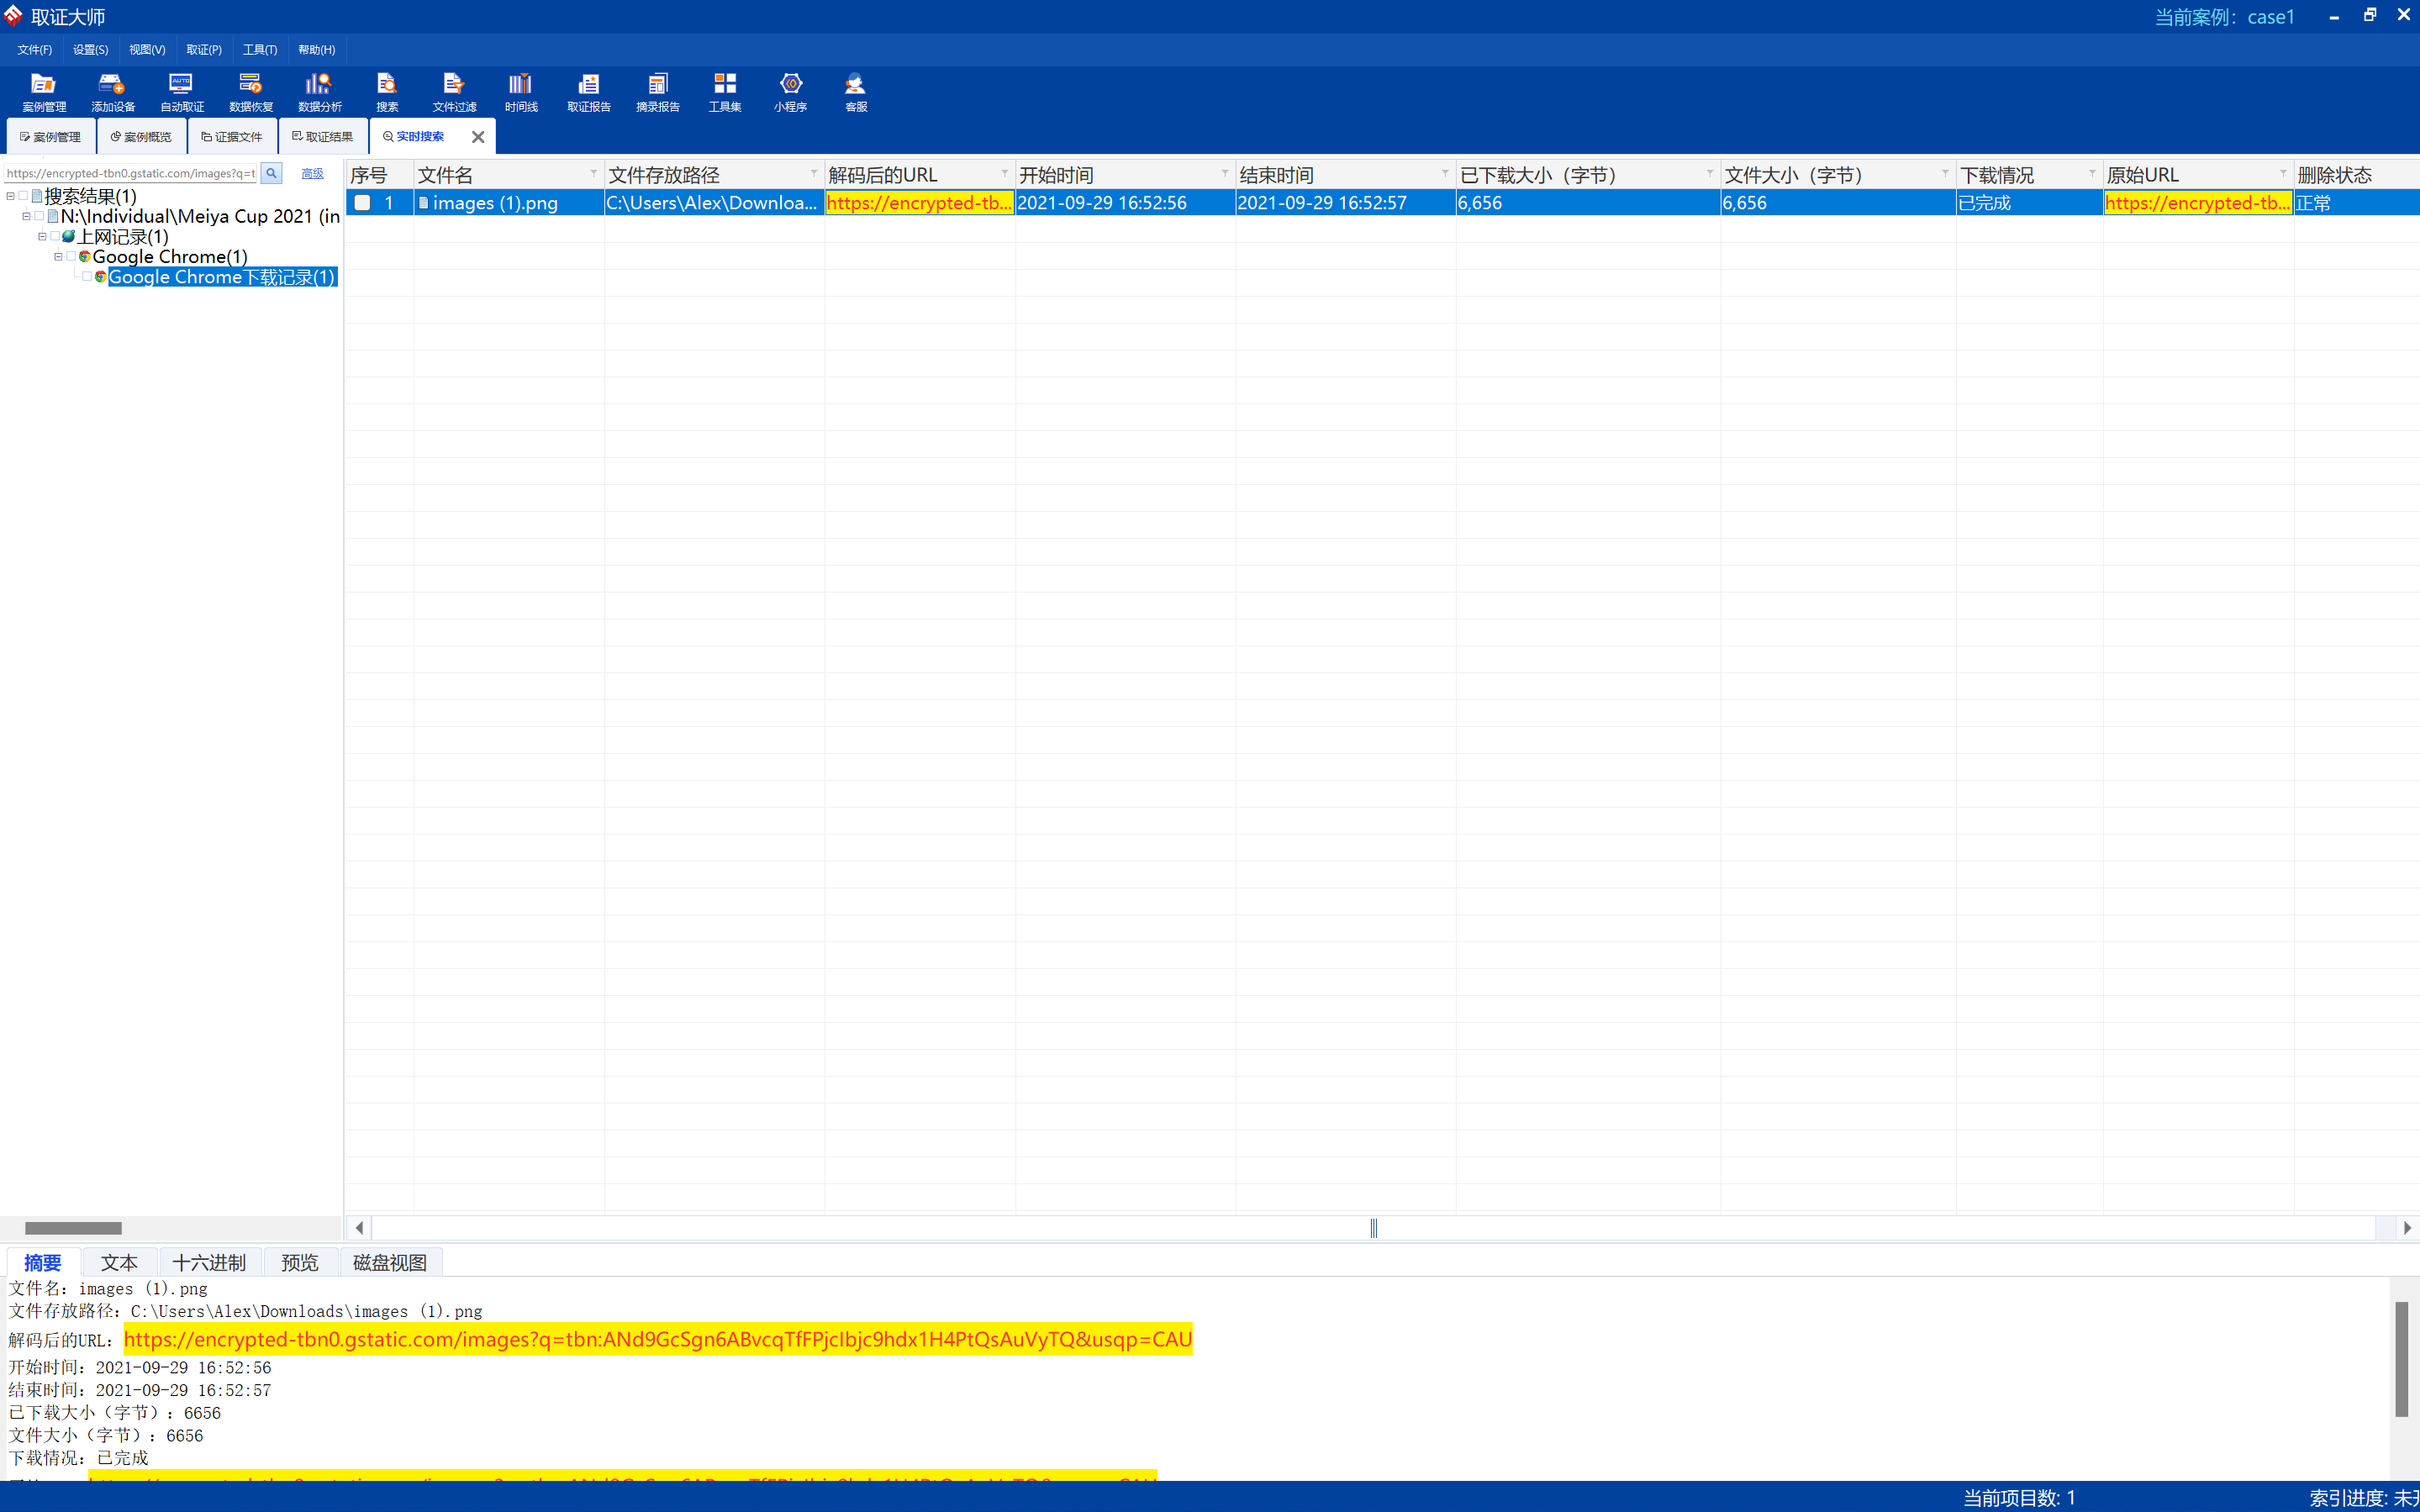Open the 文件名 column filter dropdown
2420x1512 pixels.
click(593, 174)
